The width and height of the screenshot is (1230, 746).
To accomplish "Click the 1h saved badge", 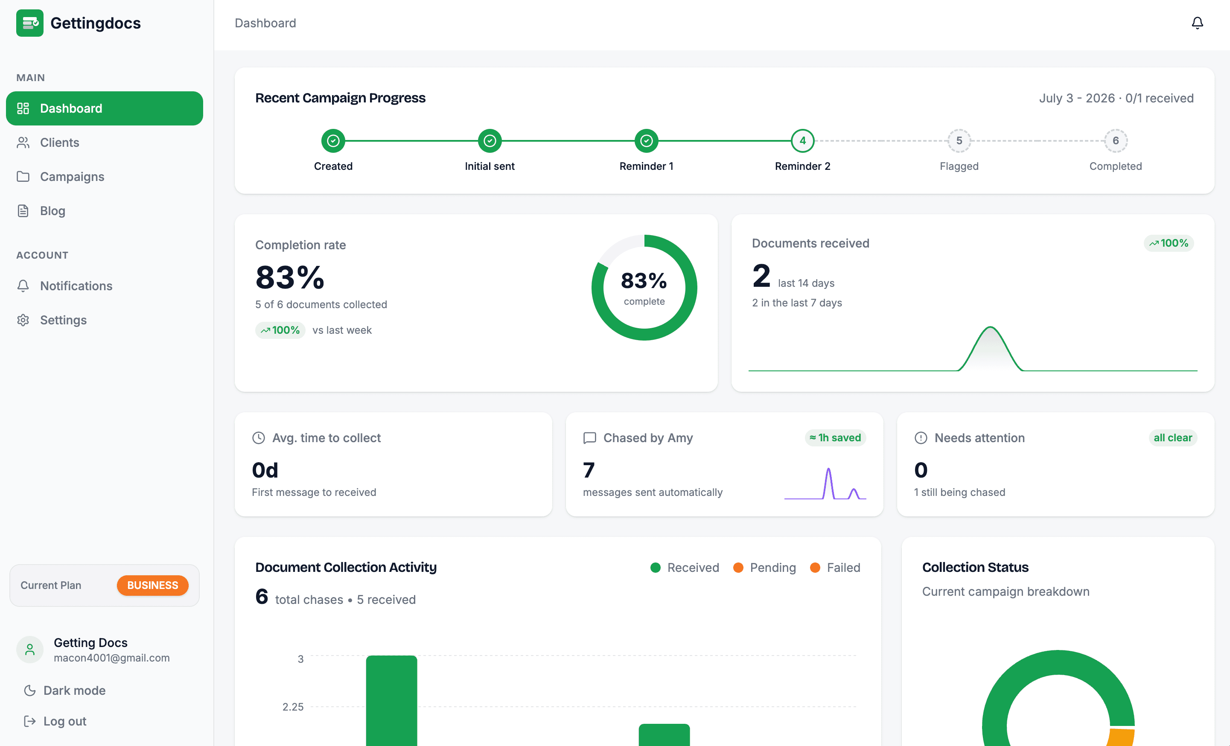I will [x=835, y=438].
